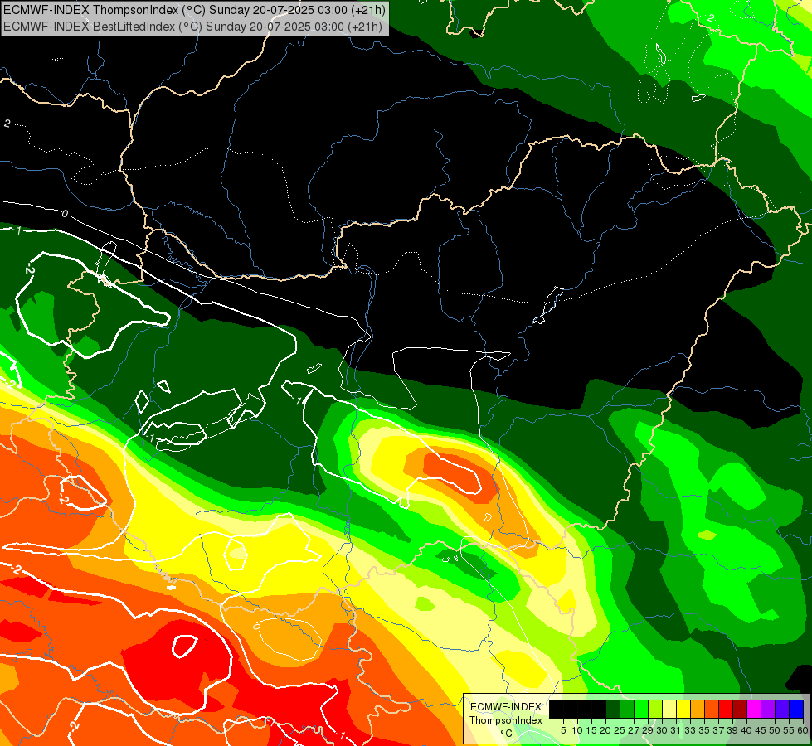The width and height of the screenshot is (812, 746).
Task: Pick the yellow 31–33 legend swatch
Action: (683, 709)
